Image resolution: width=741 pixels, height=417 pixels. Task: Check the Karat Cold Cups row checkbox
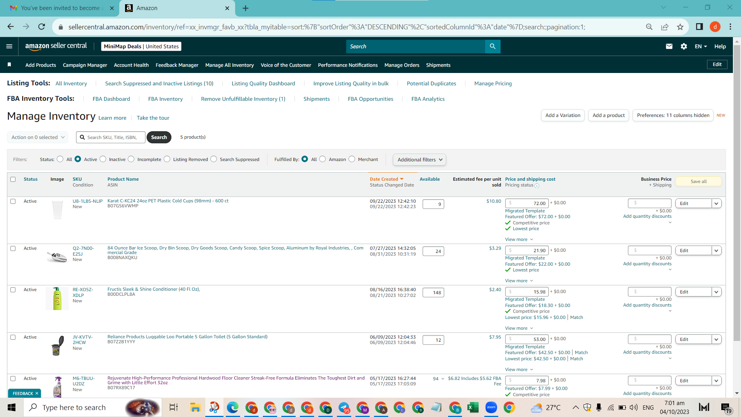point(13,201)
